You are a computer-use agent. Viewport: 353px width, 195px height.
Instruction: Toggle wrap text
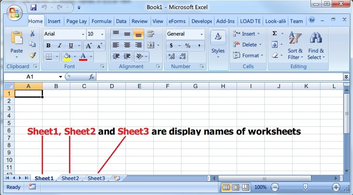tap(151, 34)
